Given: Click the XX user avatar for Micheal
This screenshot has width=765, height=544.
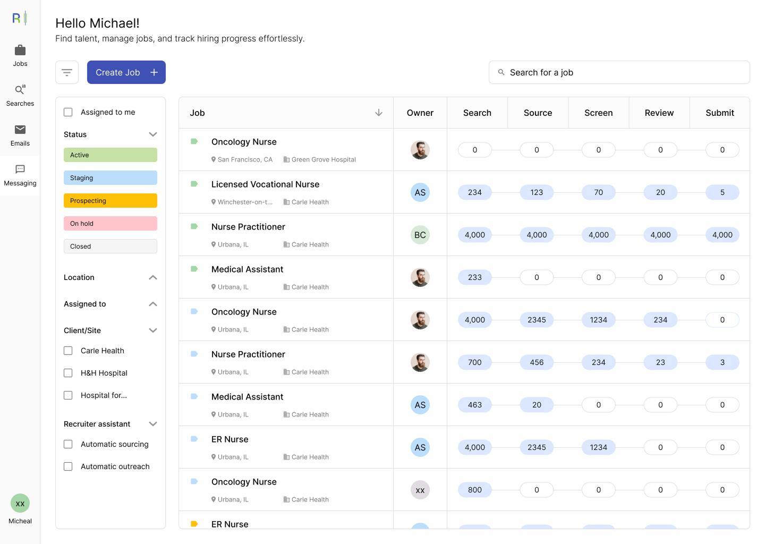Looking at the screenshot, I should tap(20, 503).
